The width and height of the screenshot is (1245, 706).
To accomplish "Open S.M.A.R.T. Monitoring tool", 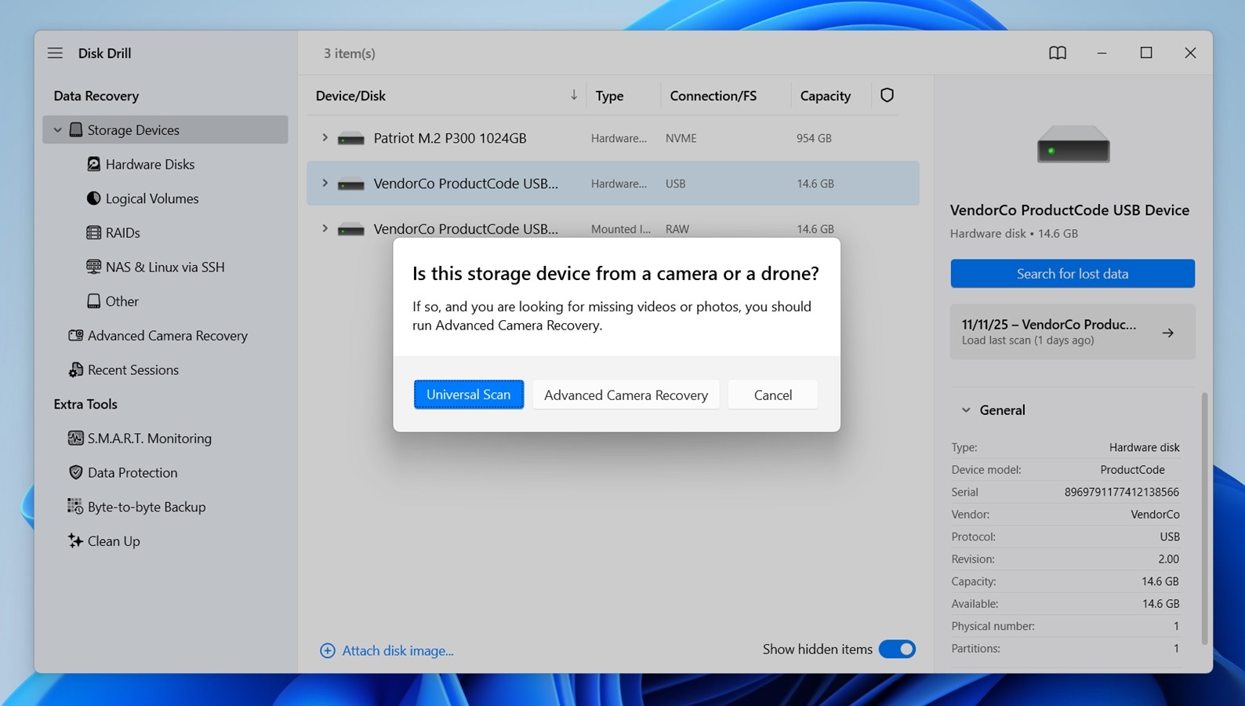I will click(x=149, y=439).
